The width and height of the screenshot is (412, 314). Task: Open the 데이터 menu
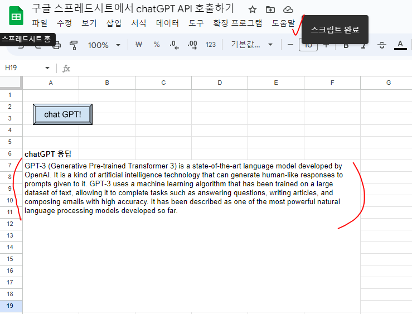tap(167, 23)
